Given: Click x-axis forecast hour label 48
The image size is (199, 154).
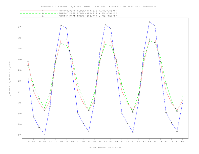Looking at the screenshot, I should click(x=116, y=141).
